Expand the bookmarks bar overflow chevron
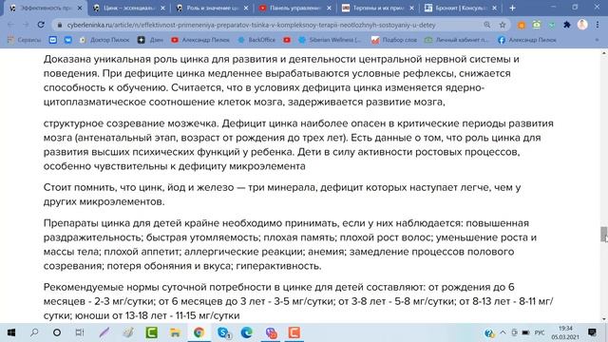This screenshot has height=342, width=608. coord(597,40)
